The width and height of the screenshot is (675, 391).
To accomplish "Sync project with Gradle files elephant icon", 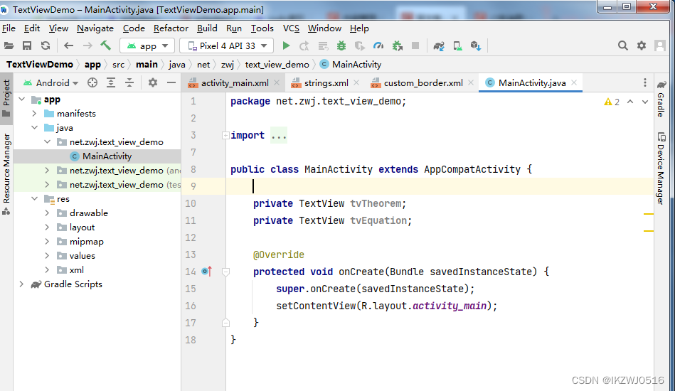I will click(x=439, y=45).
